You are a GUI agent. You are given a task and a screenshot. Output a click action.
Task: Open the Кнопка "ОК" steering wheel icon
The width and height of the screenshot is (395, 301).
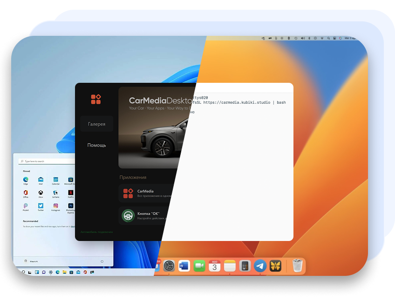(x=128, y=215)
